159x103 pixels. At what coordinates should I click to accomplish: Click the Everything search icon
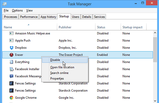tap(11, 62)
